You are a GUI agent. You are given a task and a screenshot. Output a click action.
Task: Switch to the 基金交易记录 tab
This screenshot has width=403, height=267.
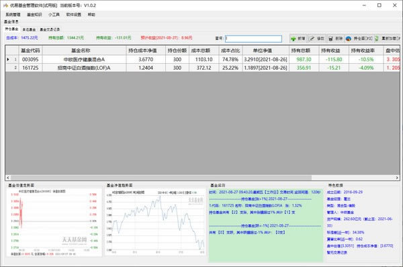coord(50,30)
